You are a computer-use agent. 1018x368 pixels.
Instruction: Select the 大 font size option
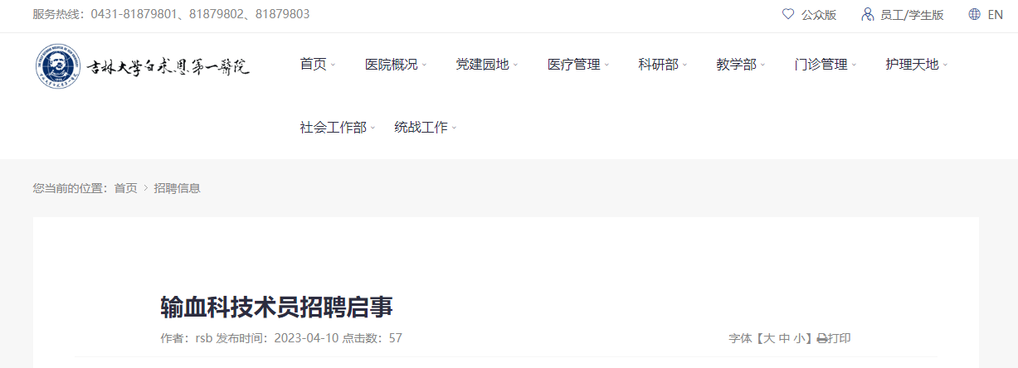[x=769, y=338]
